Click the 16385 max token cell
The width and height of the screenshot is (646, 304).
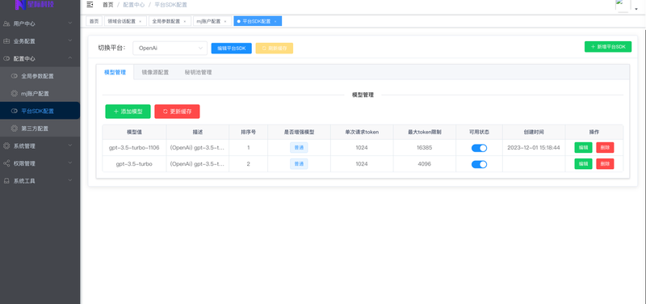[425, 148]
